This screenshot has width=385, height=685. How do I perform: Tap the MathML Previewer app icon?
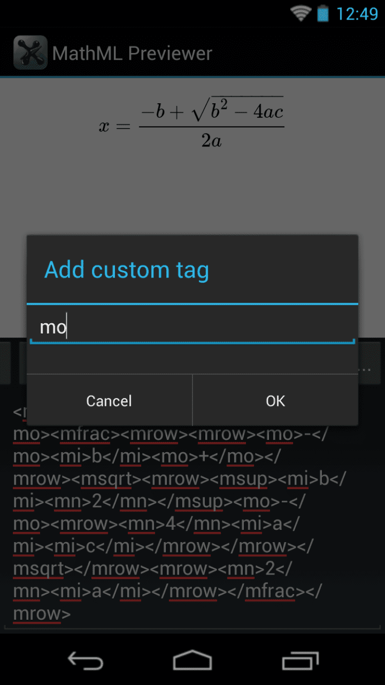click(30, 52)
